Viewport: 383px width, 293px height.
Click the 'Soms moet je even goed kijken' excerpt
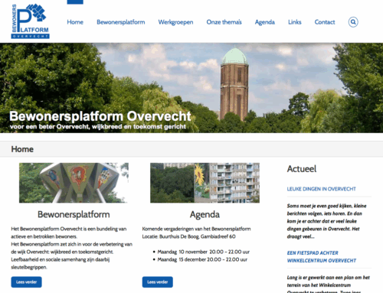coord(326,221)
